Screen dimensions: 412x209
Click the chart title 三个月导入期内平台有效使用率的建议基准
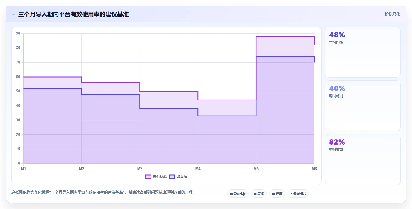click(73, 14)
